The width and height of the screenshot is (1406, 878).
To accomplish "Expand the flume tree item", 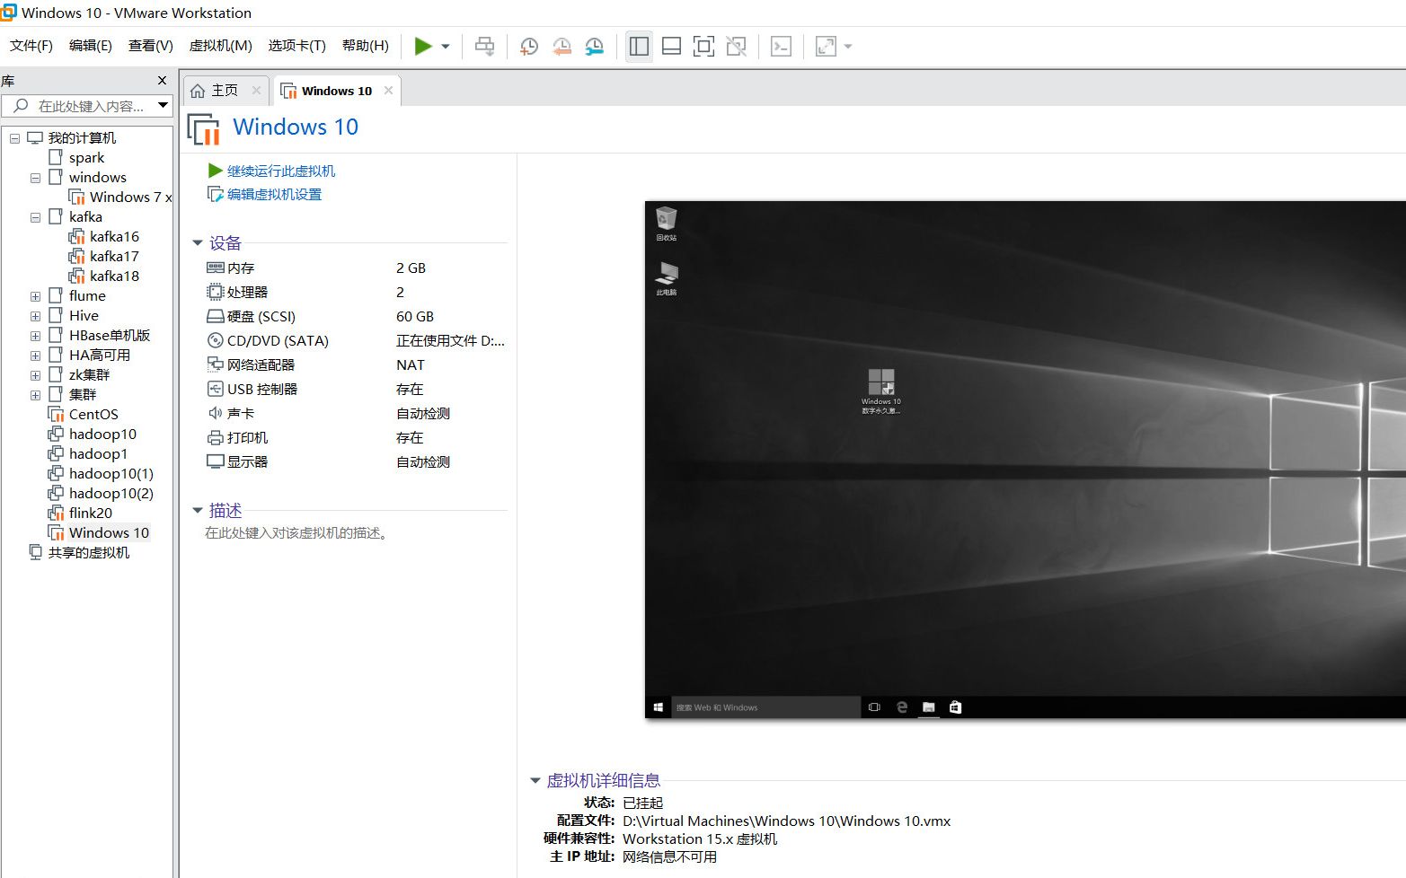I will [x=34, y=295].
